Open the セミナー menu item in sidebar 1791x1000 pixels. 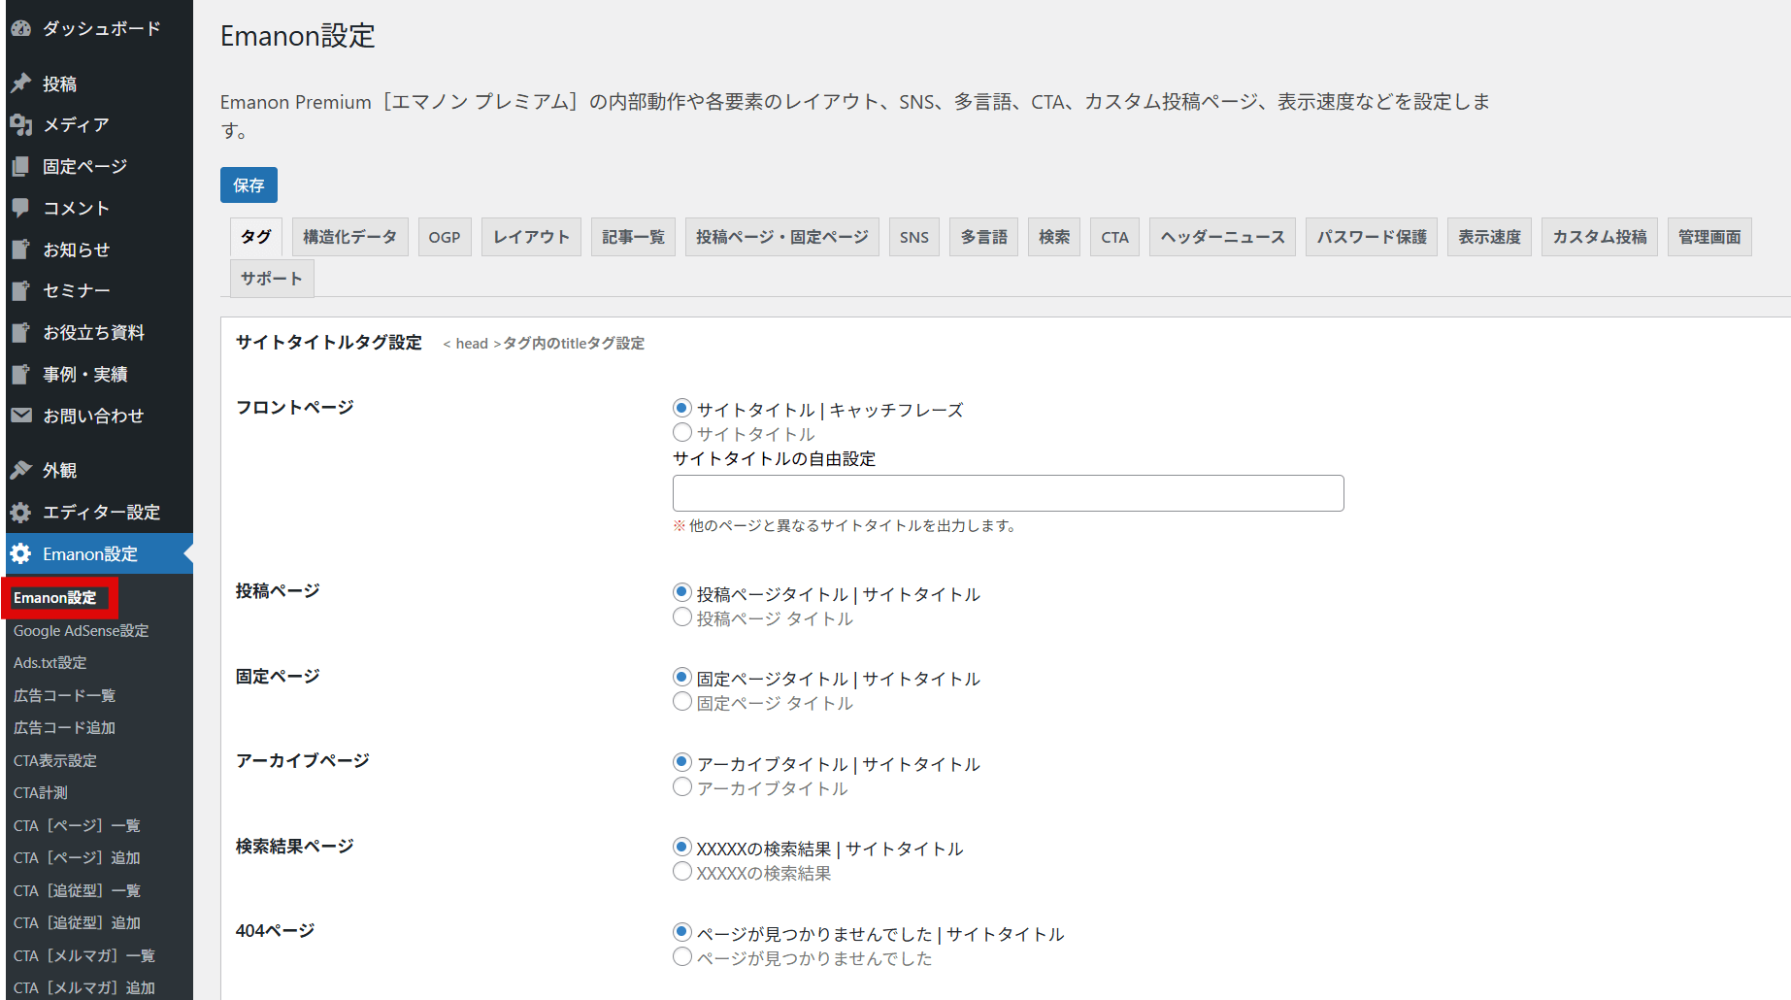(x=76, y=291)
